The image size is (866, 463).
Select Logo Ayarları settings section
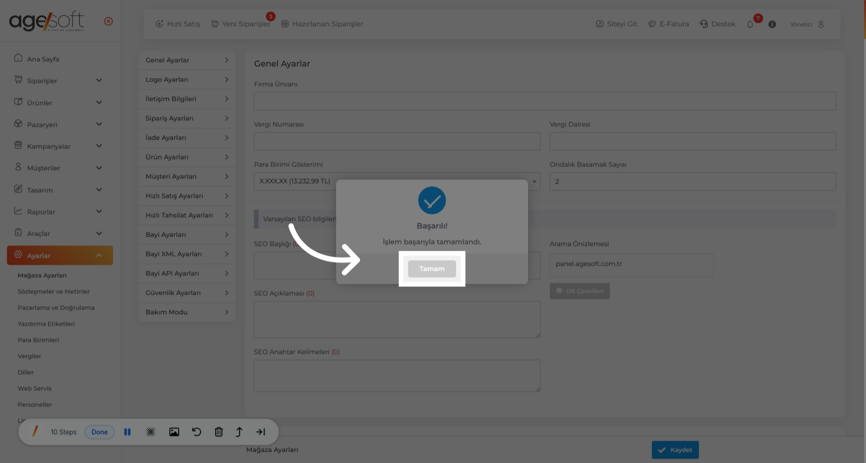tap(187, 79)
